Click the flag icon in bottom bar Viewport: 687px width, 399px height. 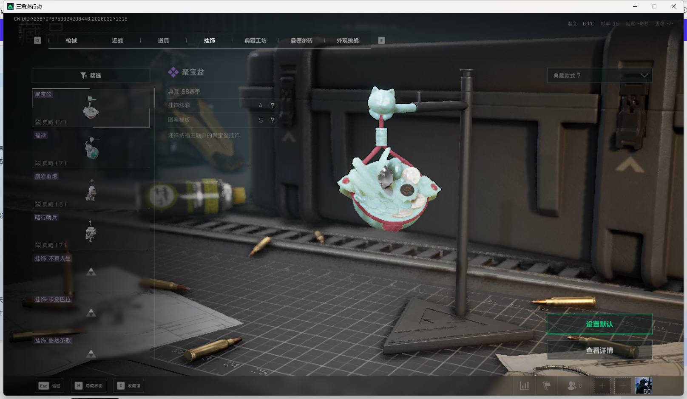[x=547, y=386]
